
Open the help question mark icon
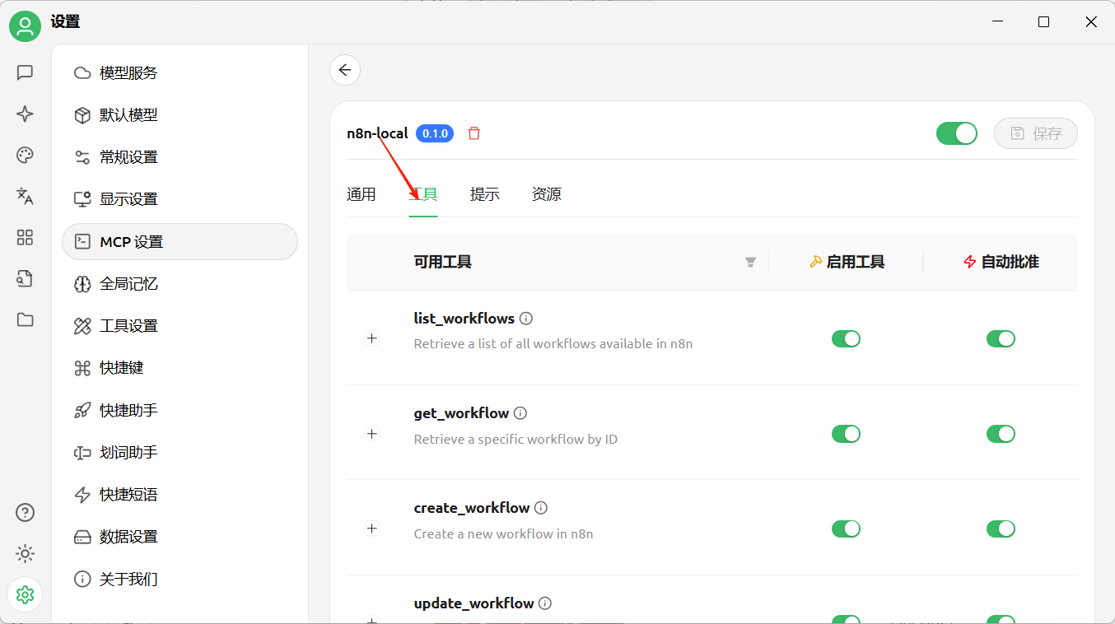click(25, 513)
